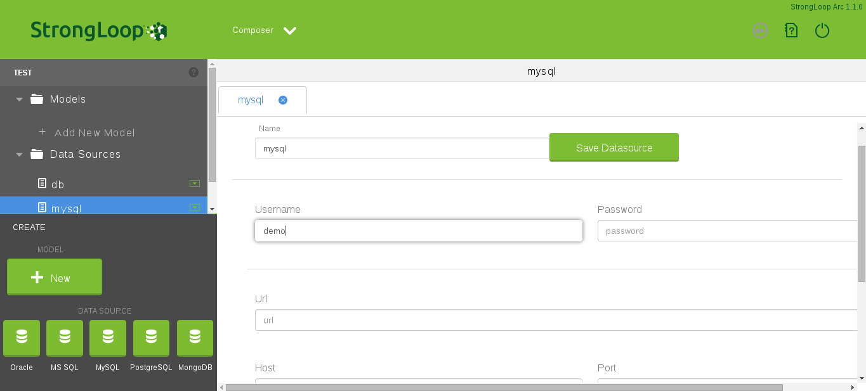The width and height of the screenshot is (866, 391).
Task: Create an Oracle data source
Action: click(x=22, y=338)
